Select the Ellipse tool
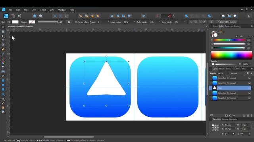Viewport: 254px width, 142px height. [3, 85]
